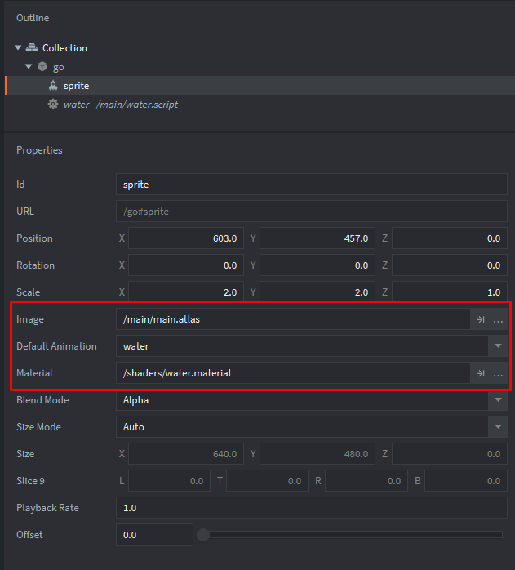Click the Id input field
The image size is (515, 570).
coord(310,185)
